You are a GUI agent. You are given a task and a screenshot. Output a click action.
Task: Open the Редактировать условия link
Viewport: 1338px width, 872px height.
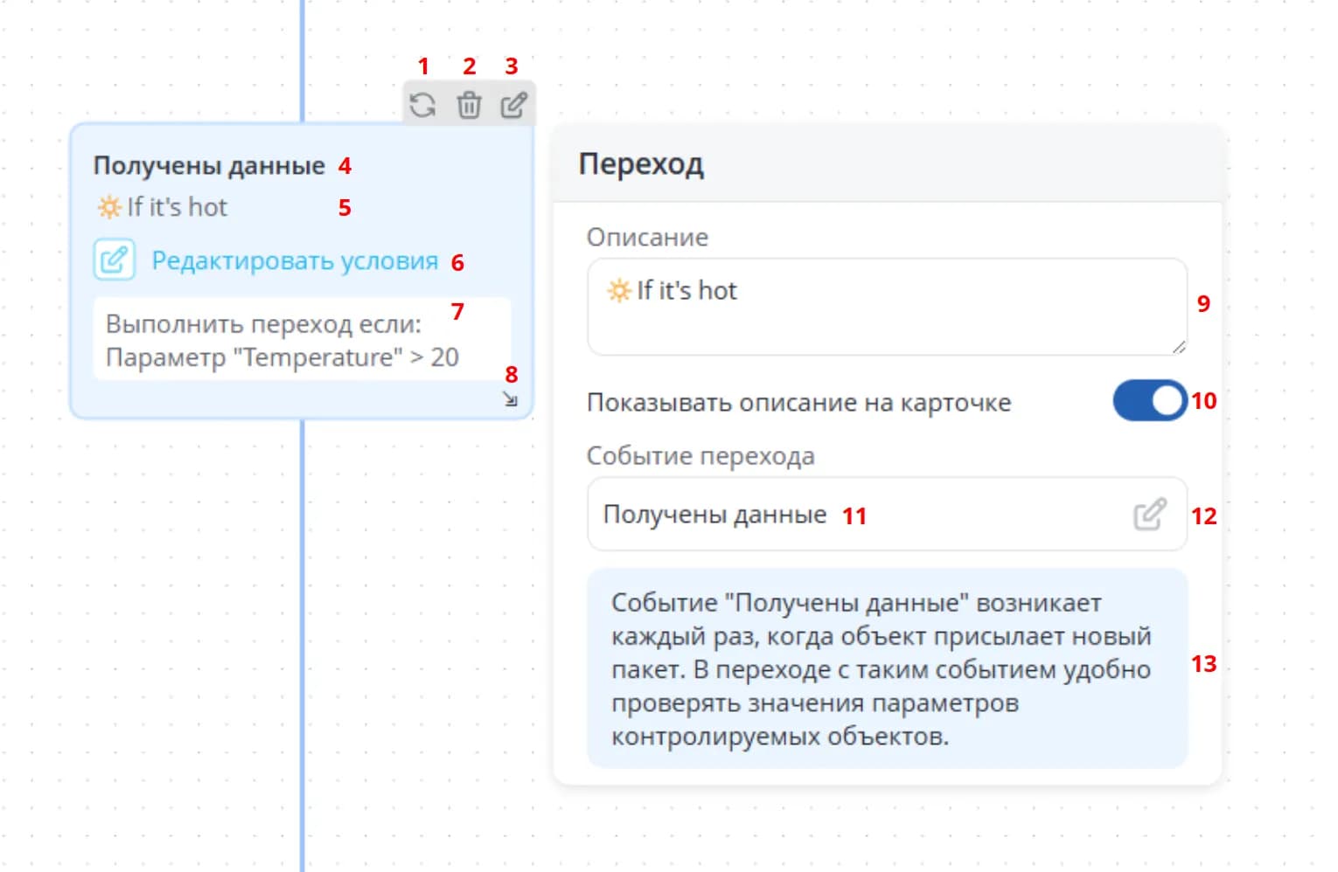click(295, 260)
